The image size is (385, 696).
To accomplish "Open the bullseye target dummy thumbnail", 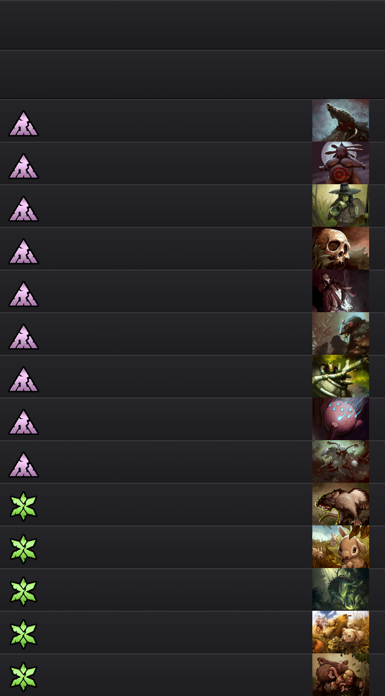I will [341, 163].
